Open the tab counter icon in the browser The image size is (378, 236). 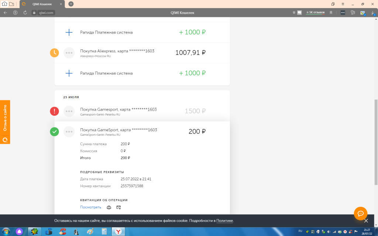[x=4, y=4]
